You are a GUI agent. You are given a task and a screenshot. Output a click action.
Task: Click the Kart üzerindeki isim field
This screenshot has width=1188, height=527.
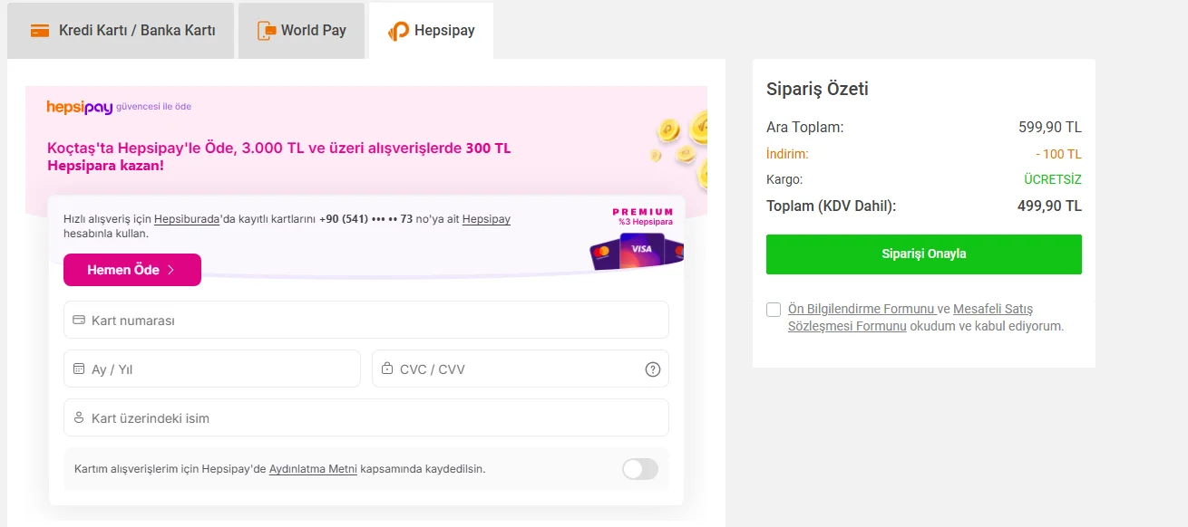point(366,418)
